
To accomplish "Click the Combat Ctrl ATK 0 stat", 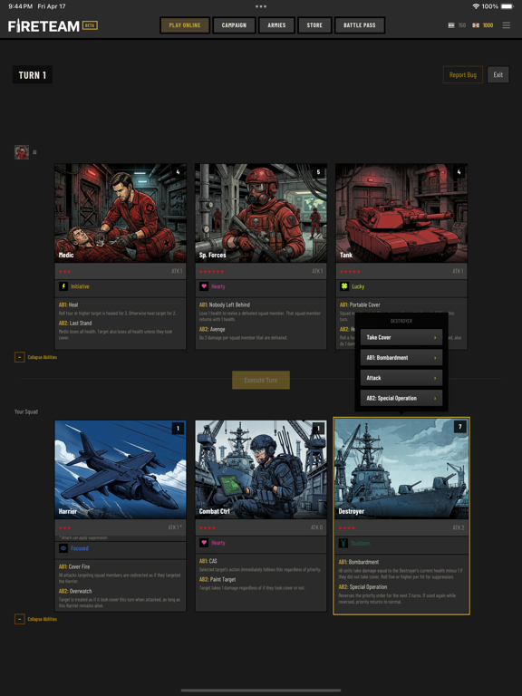I will tap(317, 527).
